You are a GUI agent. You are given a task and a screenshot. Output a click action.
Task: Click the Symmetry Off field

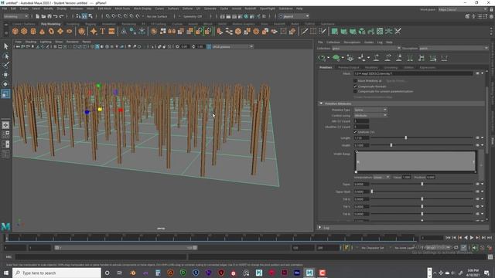point(193,16)
